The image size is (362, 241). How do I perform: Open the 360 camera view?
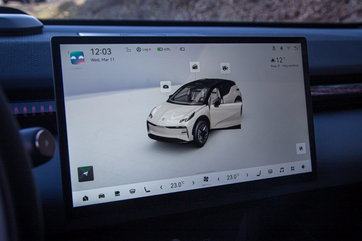(117, 194)
